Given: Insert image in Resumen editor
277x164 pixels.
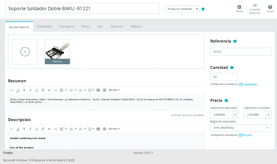Looking at the screenshot, I should point(98,90).
